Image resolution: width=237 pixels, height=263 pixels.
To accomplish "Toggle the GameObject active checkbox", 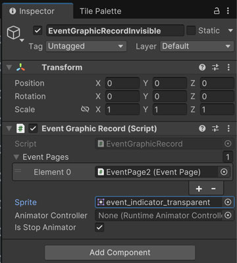I will (x=38, y=30).
